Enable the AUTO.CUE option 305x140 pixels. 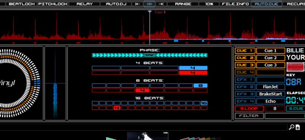[x=266, y=4]
